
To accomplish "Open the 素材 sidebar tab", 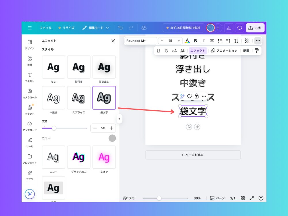I will point(30,61).
